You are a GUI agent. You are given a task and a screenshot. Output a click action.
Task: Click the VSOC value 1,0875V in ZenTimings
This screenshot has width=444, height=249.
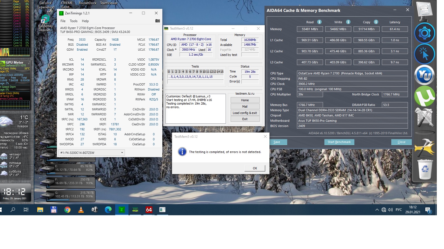(x=154, y=59)
